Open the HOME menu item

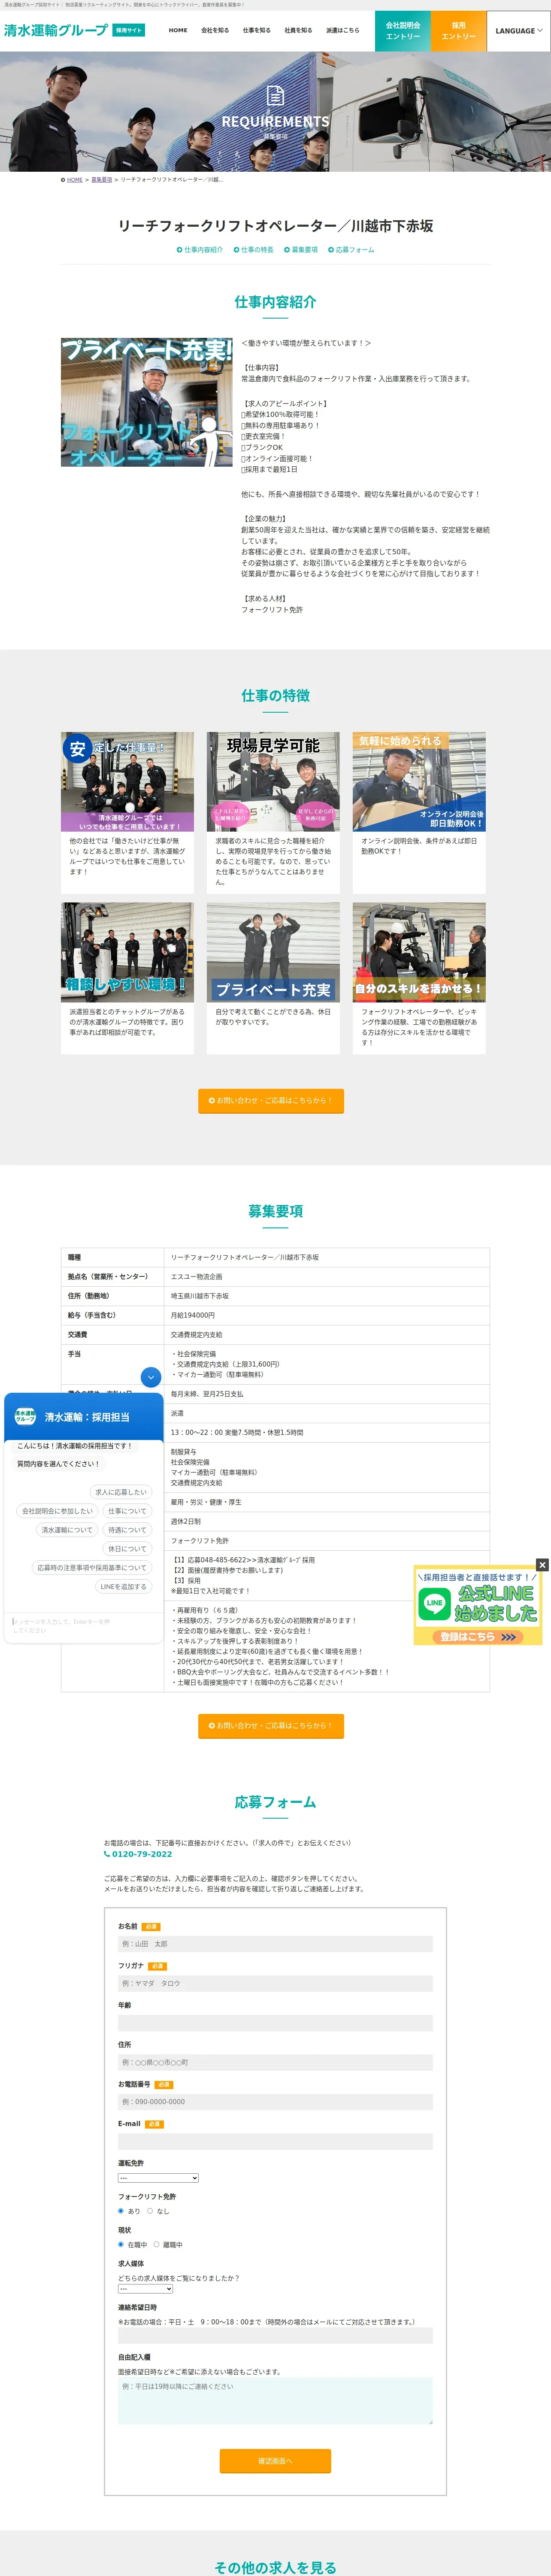point(178,31)
